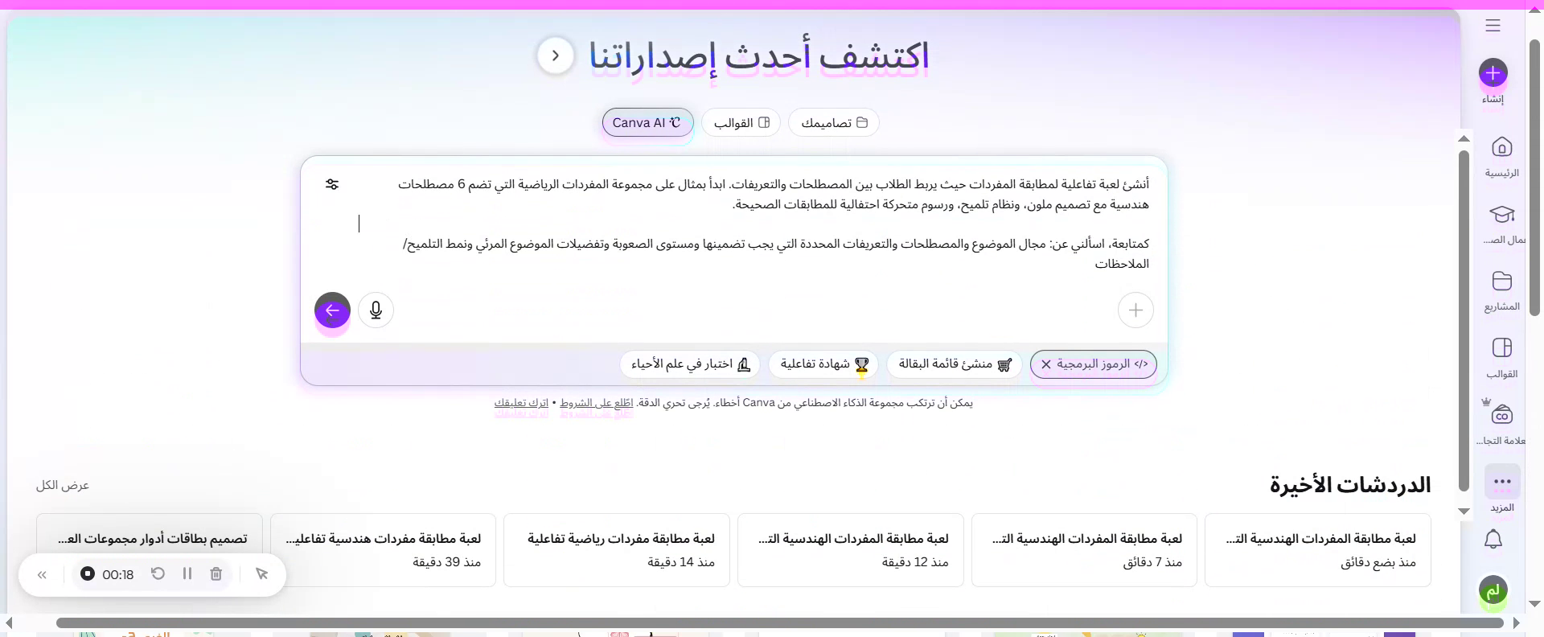Open the green profile avatar
1544x637 pixels.
click(x=1493, y=591)
